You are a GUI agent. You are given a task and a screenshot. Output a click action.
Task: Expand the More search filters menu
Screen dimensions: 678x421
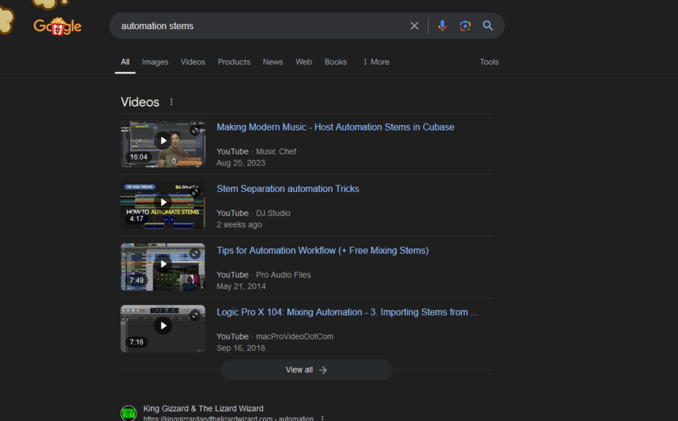tap(376, 62)
